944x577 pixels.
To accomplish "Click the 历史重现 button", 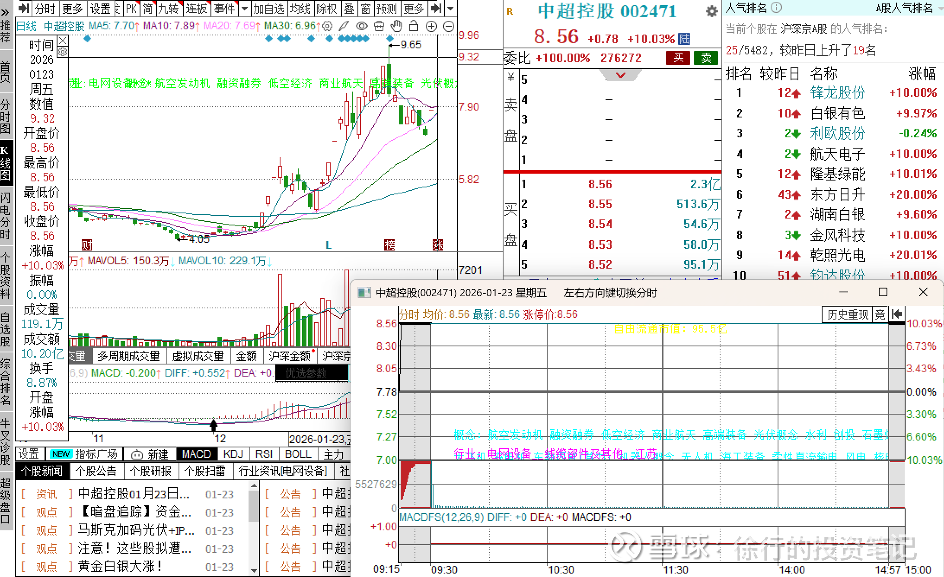I will click(x=847, y=314).
